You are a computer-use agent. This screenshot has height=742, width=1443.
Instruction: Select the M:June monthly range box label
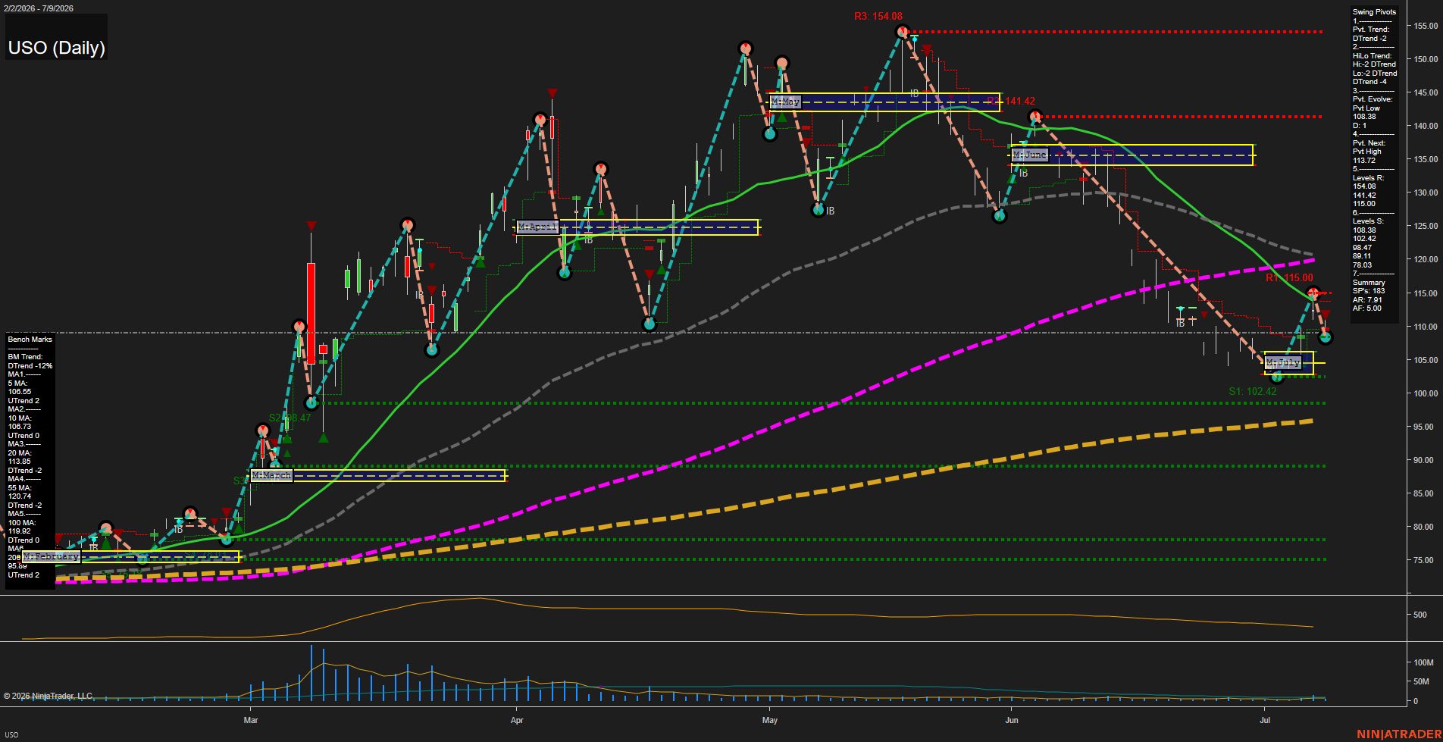(1029, 155)
